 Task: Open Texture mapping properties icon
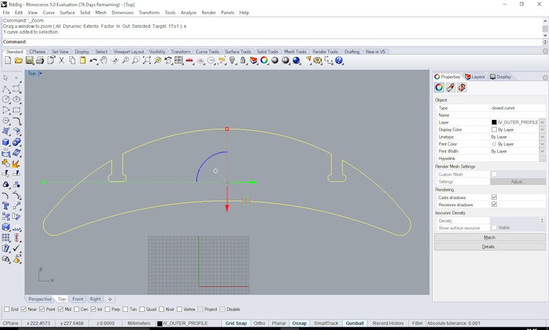tap(462, 88)
